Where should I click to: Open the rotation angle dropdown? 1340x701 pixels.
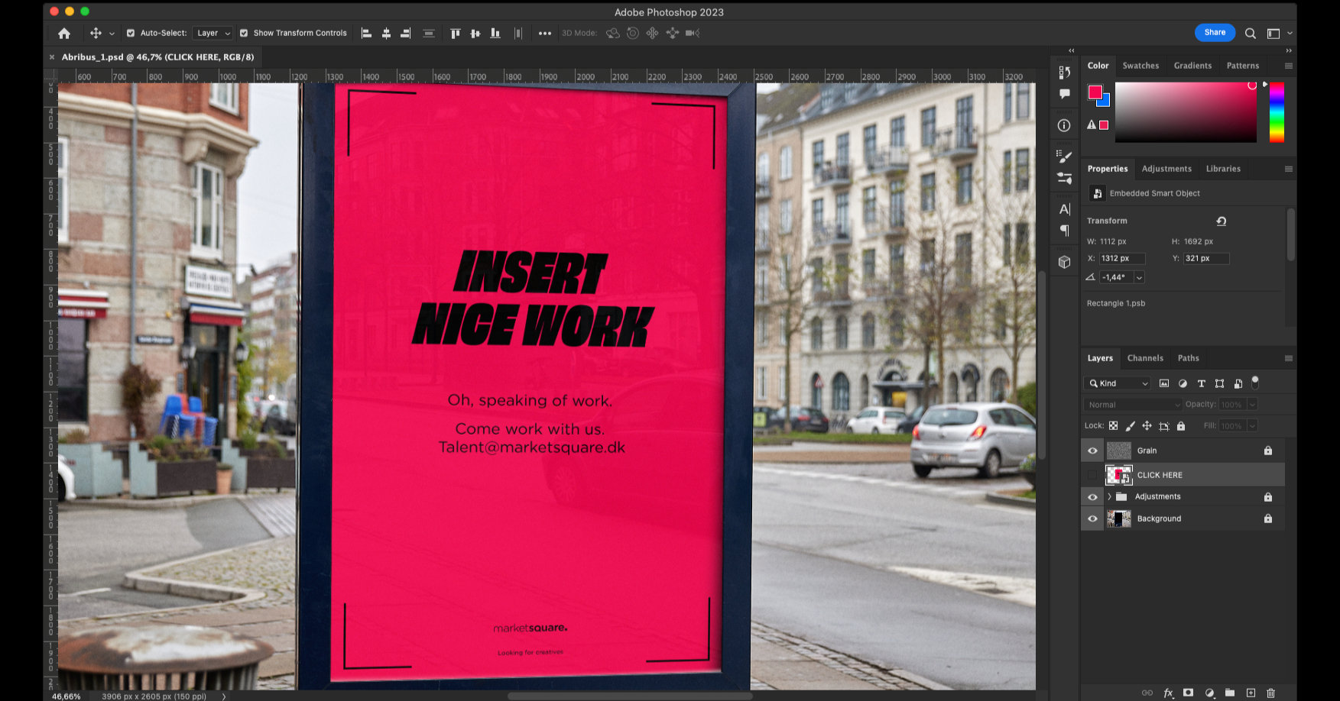pyautogui.click(x=1139, y=277)
